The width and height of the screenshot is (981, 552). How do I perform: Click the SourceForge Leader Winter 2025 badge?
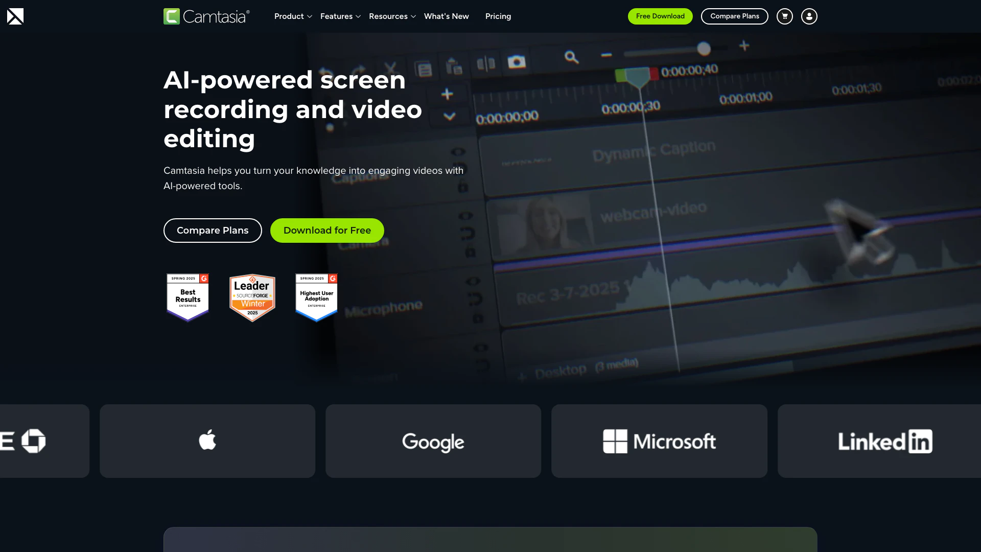[252, 297]
